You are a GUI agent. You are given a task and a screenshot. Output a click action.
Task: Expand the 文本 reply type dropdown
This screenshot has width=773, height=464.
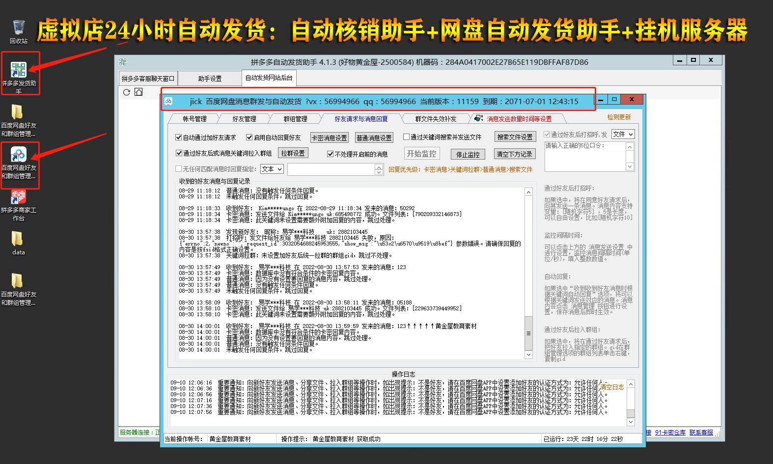pyautogui.click(x=272, y=169)
